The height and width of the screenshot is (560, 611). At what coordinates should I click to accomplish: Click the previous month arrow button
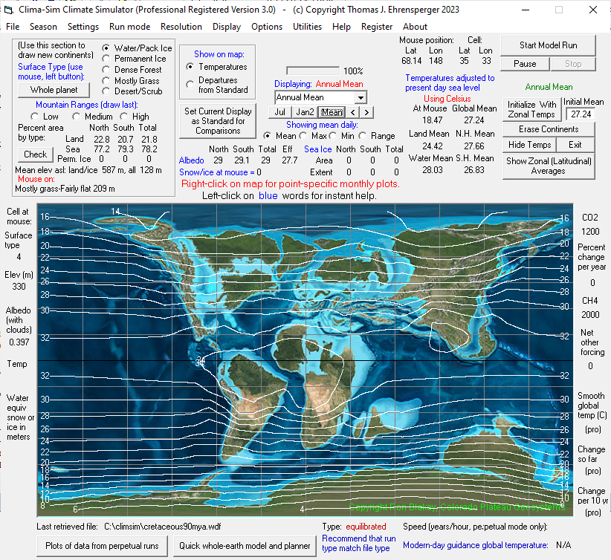pos(352,112)
